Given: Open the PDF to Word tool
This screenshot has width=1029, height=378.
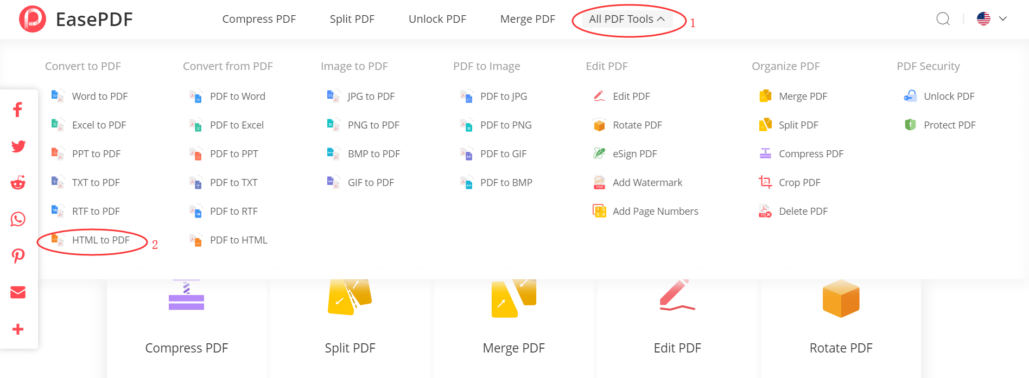Looking at the screenshot, I should click(x=237, y=96).
